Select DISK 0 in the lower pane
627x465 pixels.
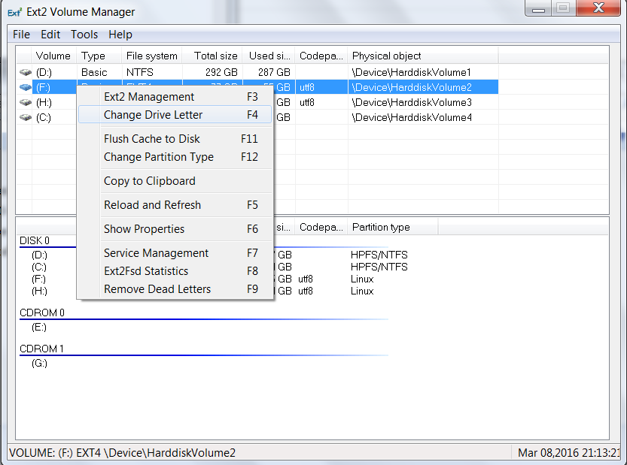35,240
